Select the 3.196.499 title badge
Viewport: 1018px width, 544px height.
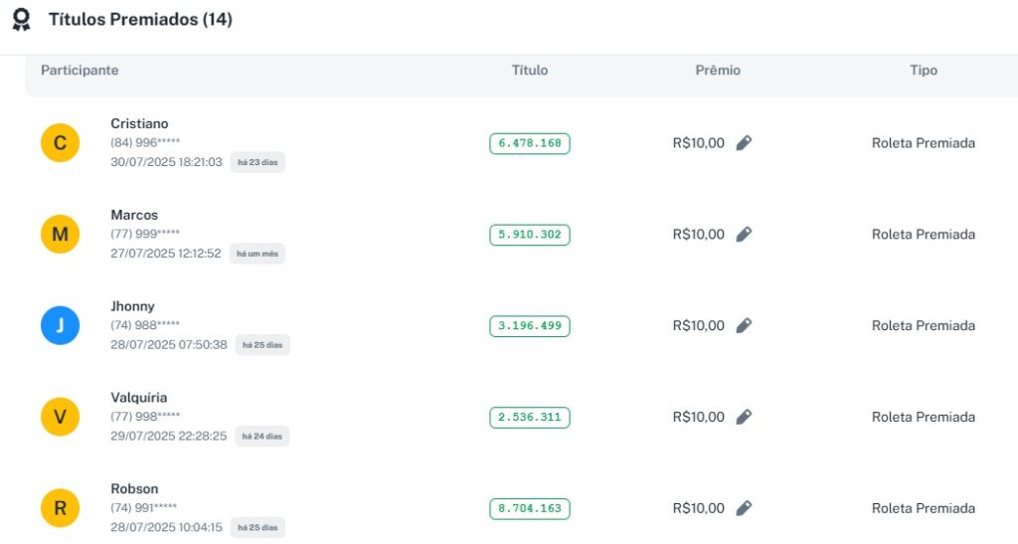point(530,326)
